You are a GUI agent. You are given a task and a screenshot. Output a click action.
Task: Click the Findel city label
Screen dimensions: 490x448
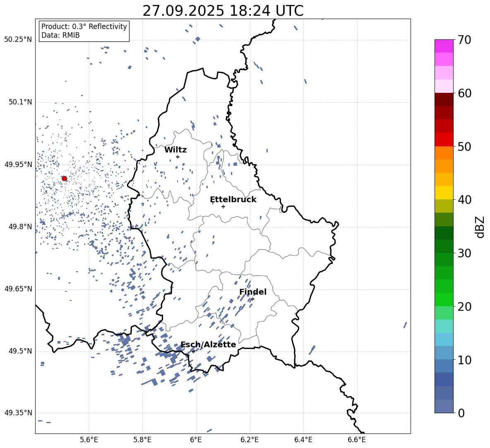[253, 292]
